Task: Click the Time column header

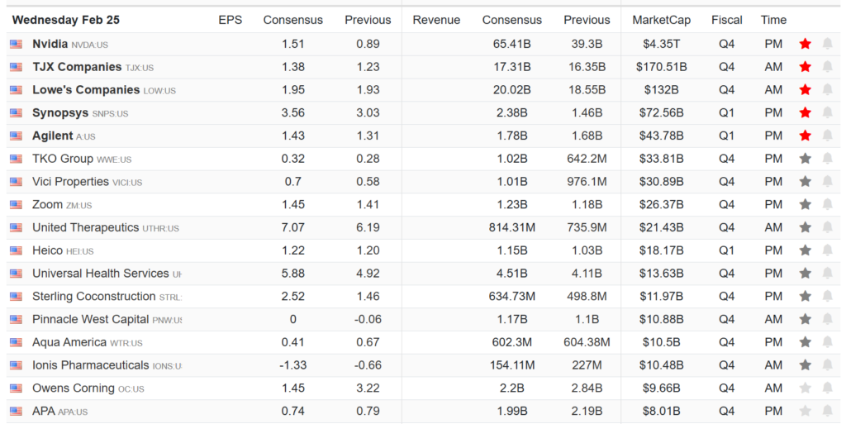Action: point(773,20)
